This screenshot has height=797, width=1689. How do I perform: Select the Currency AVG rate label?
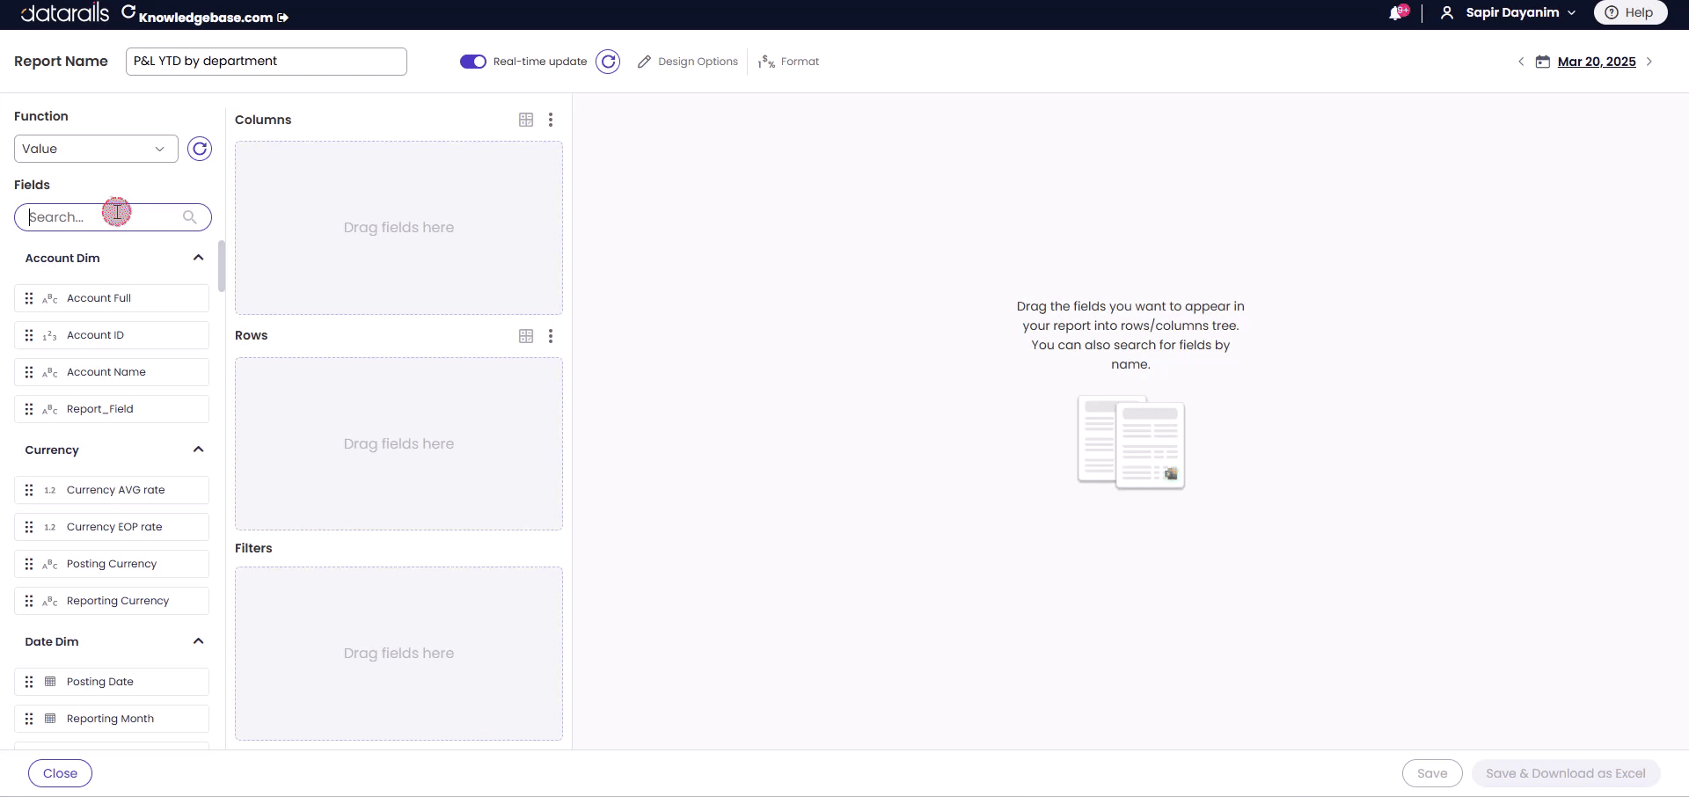pyautogui.click(x=116, y=490)
